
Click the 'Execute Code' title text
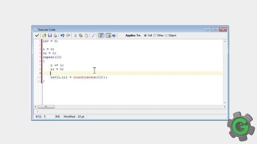point(47,30)
